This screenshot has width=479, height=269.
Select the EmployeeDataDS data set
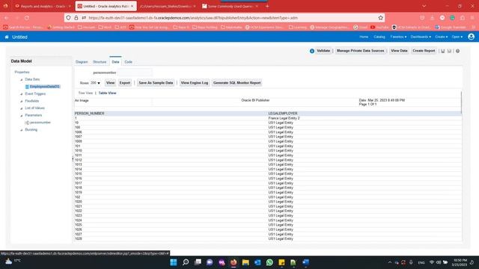pos(45,87)
